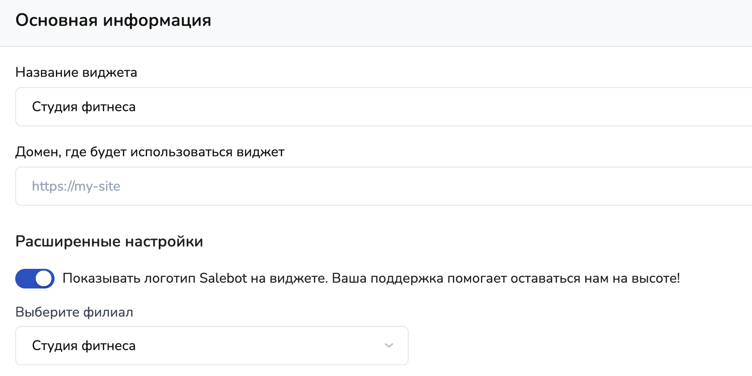Click "Студия фитнеса" text in the widget name field

pos(84,107)
